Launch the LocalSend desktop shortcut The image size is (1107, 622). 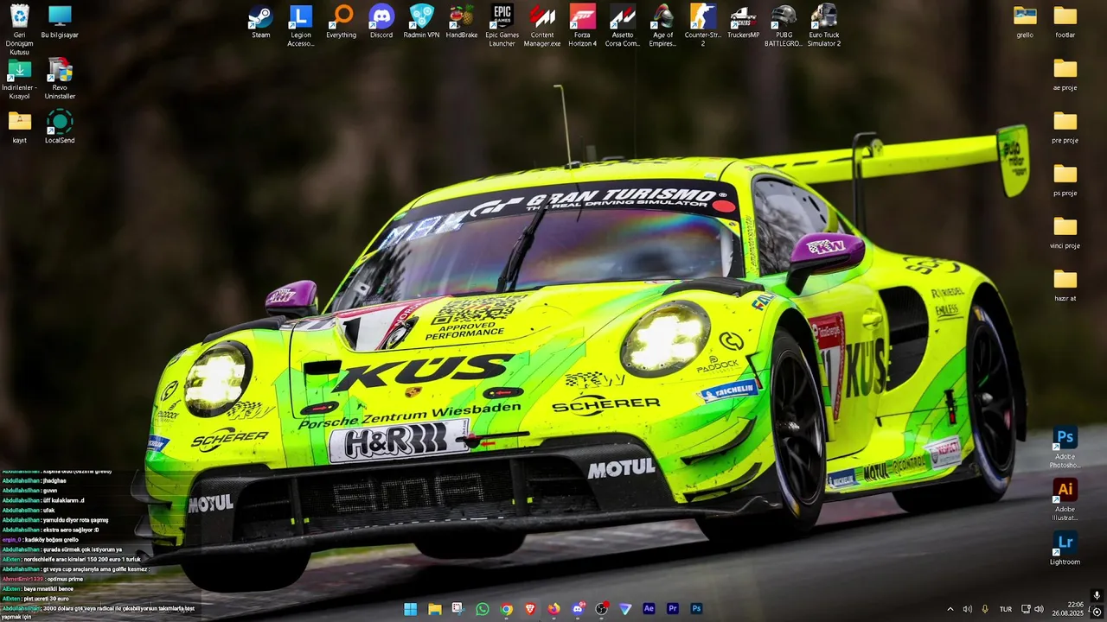pos(60,126)
